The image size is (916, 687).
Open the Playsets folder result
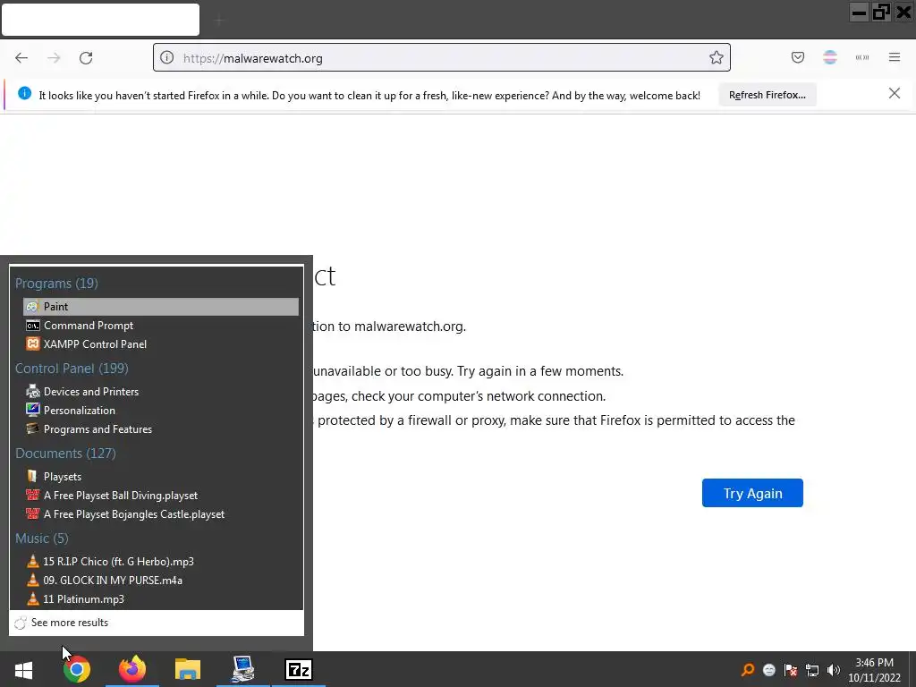(161, 477)
